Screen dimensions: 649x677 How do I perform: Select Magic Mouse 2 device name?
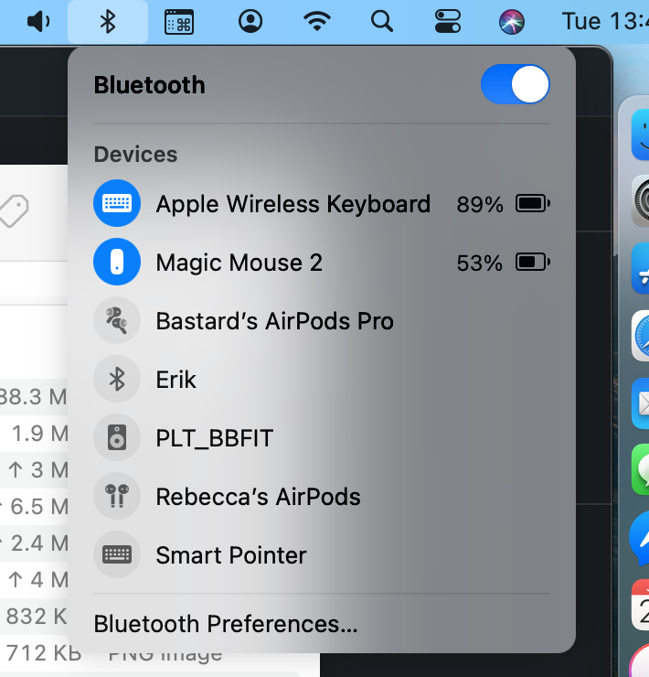[x=239, y=263]
